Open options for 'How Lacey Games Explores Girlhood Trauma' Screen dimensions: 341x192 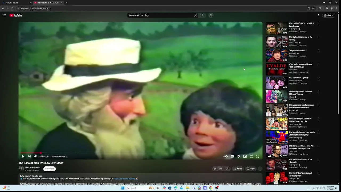coord(318,92)
